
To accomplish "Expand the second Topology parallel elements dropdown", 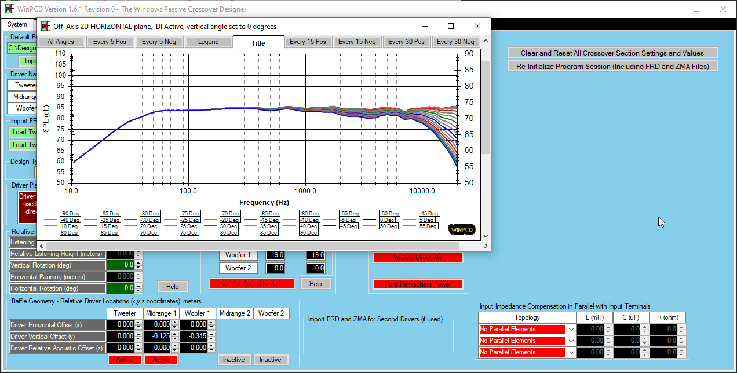I will point(571,341).
